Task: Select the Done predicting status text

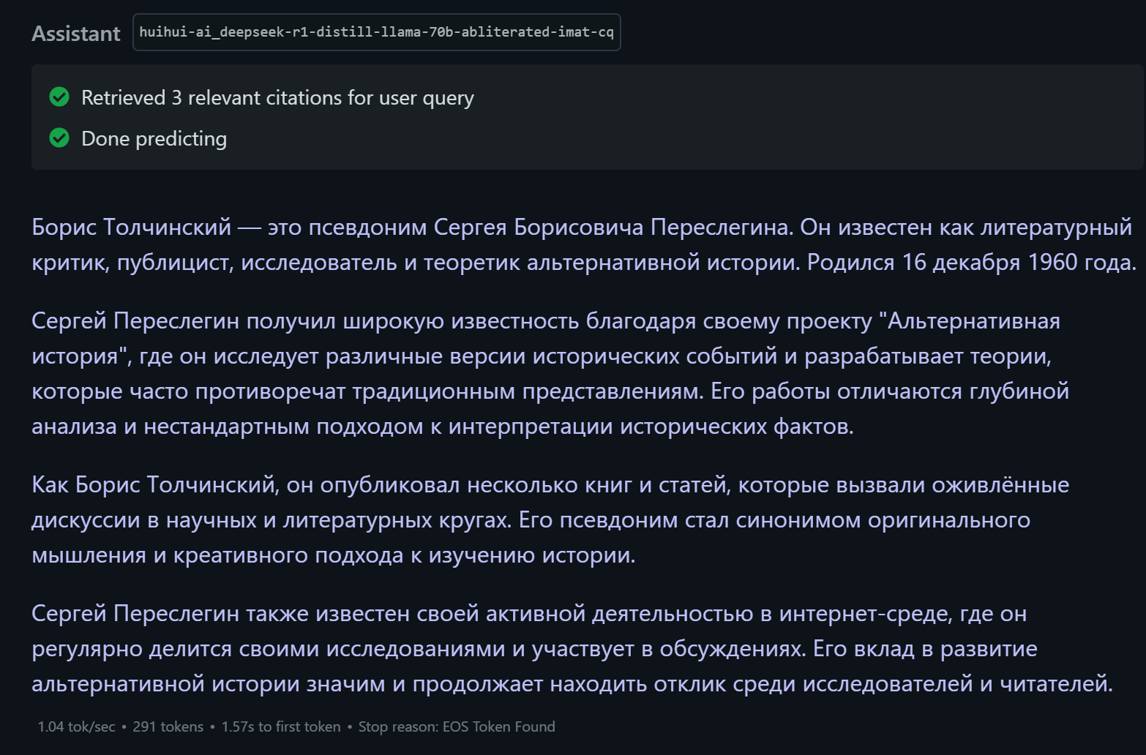Action: click(x=154, y=138)
